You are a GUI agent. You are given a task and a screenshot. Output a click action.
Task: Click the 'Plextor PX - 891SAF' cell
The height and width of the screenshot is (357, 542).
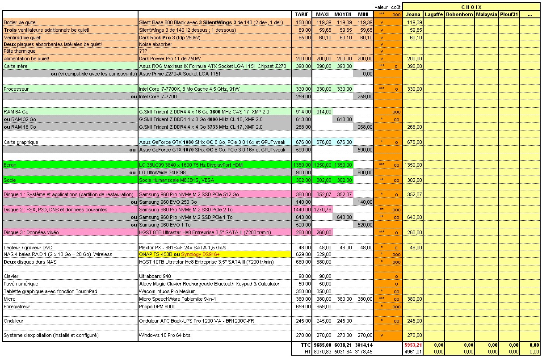point(214,248)
